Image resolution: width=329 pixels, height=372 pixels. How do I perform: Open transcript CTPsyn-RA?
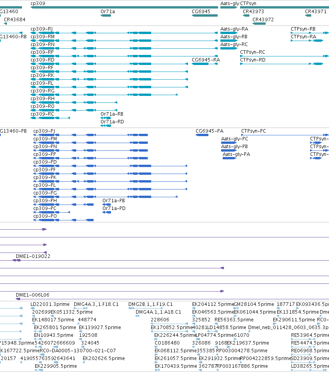click(303, 37)
